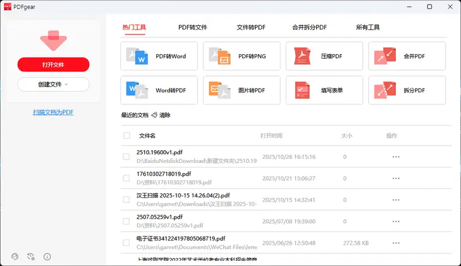This screenshot has height=266, width=461.
Task: Open the update settings icon with gear
Action: 31,257
